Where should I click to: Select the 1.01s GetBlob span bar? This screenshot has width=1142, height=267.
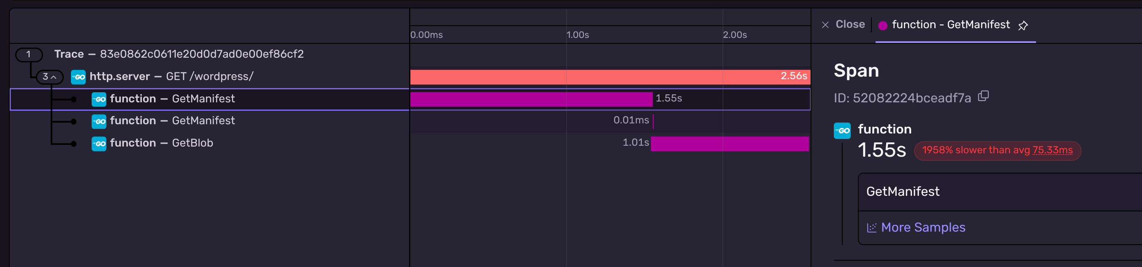(x=730, y=144)
